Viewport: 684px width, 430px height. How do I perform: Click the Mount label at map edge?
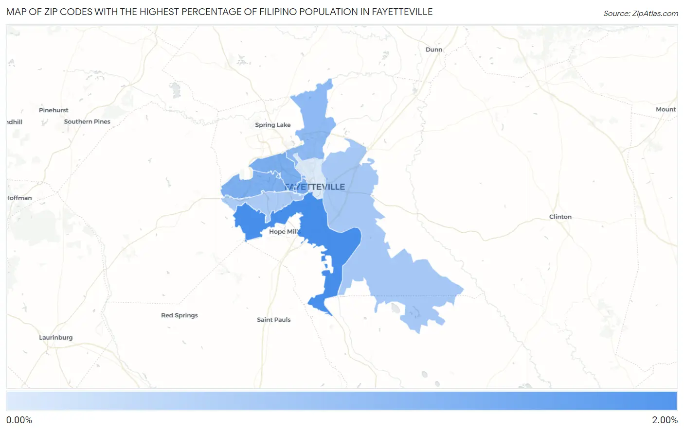coord(666,109)
